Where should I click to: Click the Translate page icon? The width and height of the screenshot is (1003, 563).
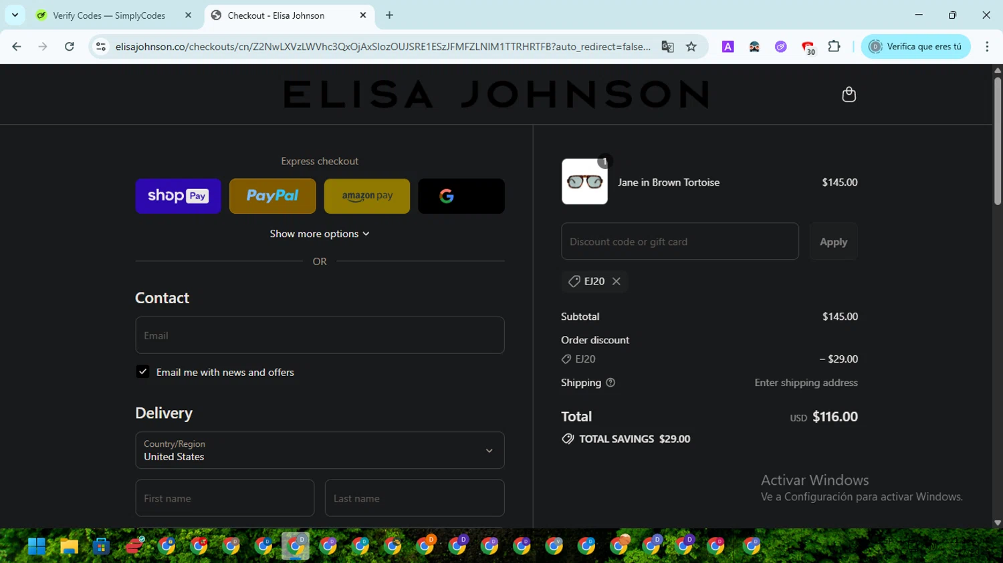[667, 46]
